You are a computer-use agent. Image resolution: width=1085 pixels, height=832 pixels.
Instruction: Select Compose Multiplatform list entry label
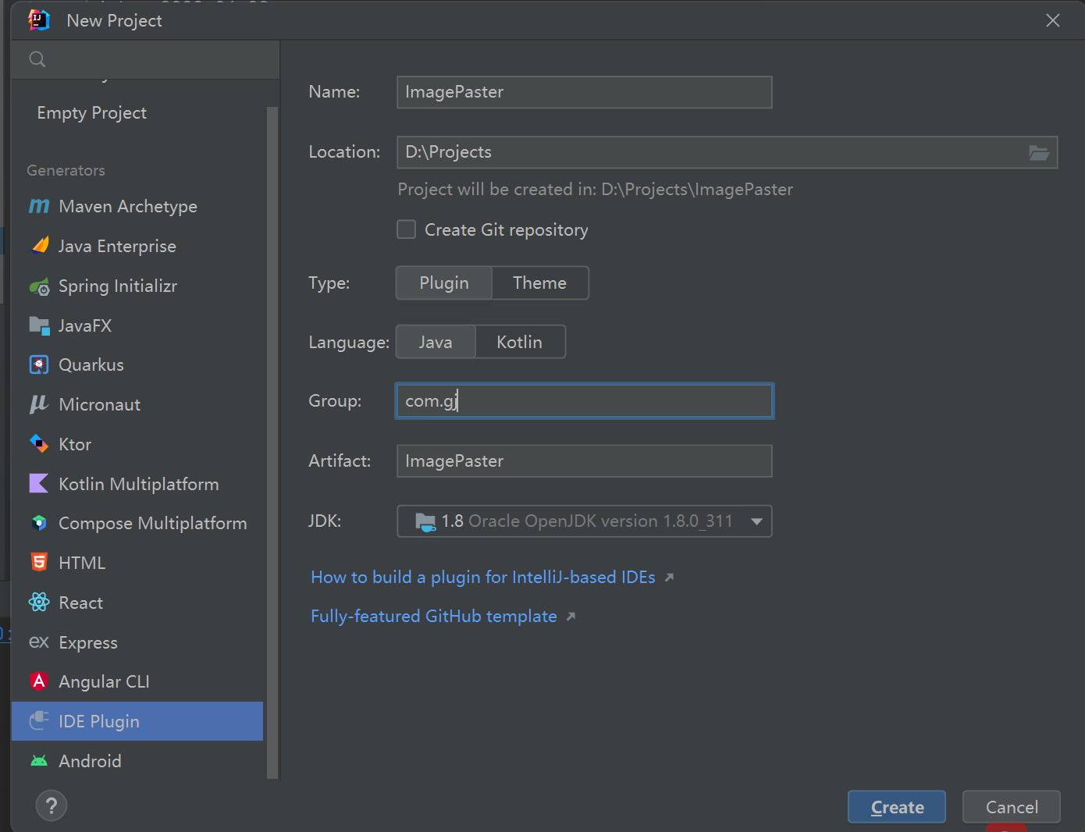pos(153,523)
